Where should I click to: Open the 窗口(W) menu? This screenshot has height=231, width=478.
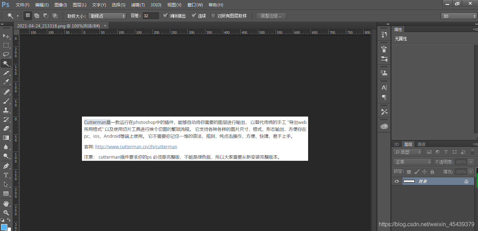click(x=195, y=5)
